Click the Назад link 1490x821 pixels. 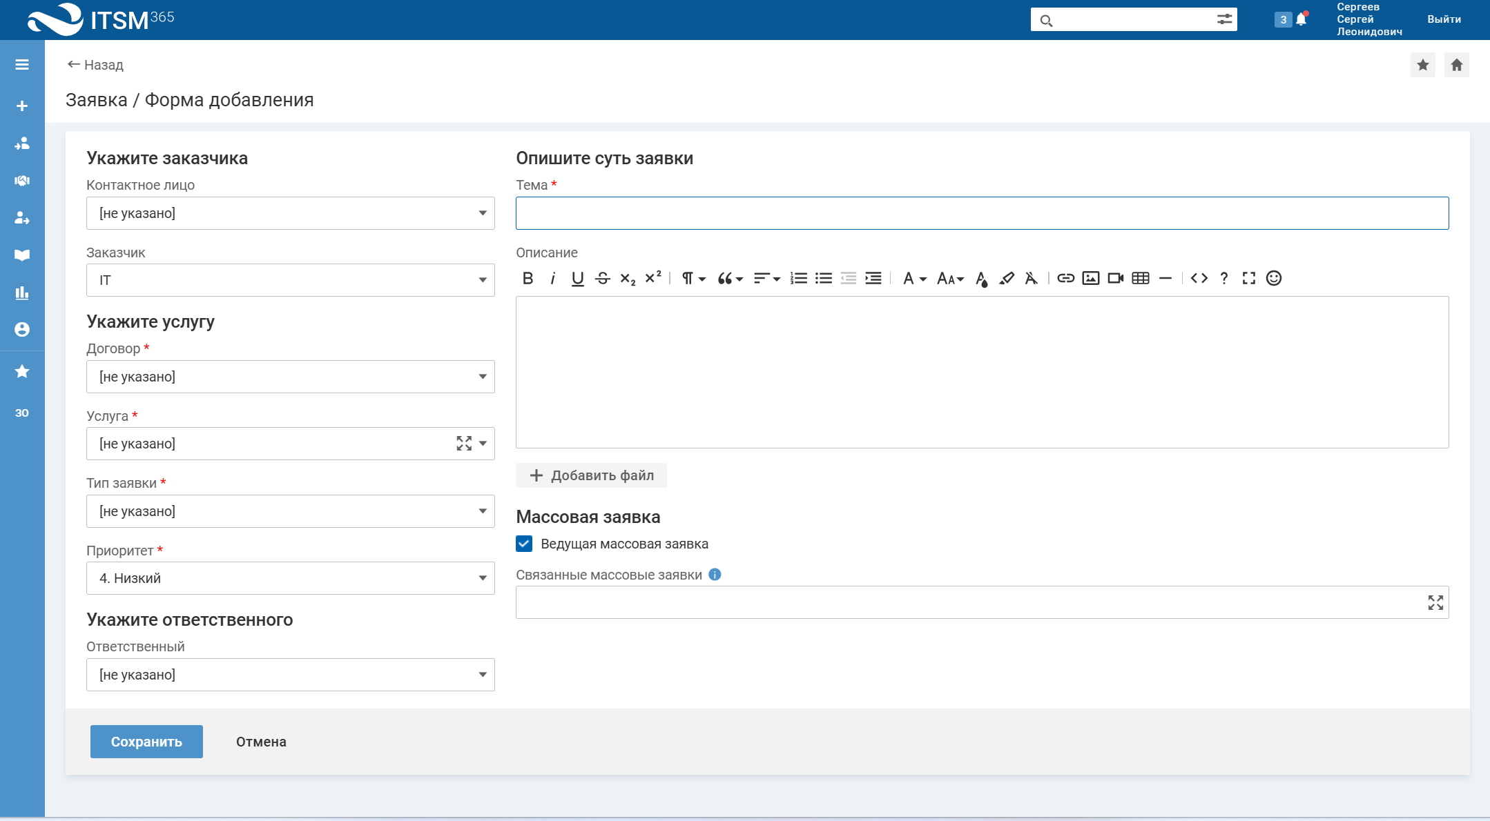(x=95, y=65)
